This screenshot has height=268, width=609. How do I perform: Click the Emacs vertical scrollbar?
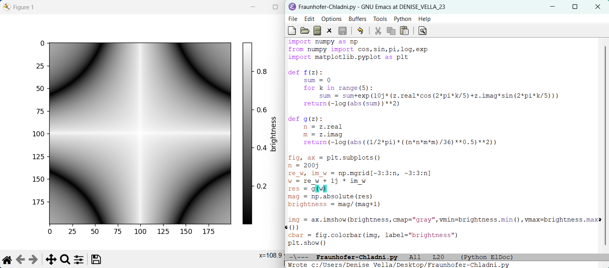[605, 145]
